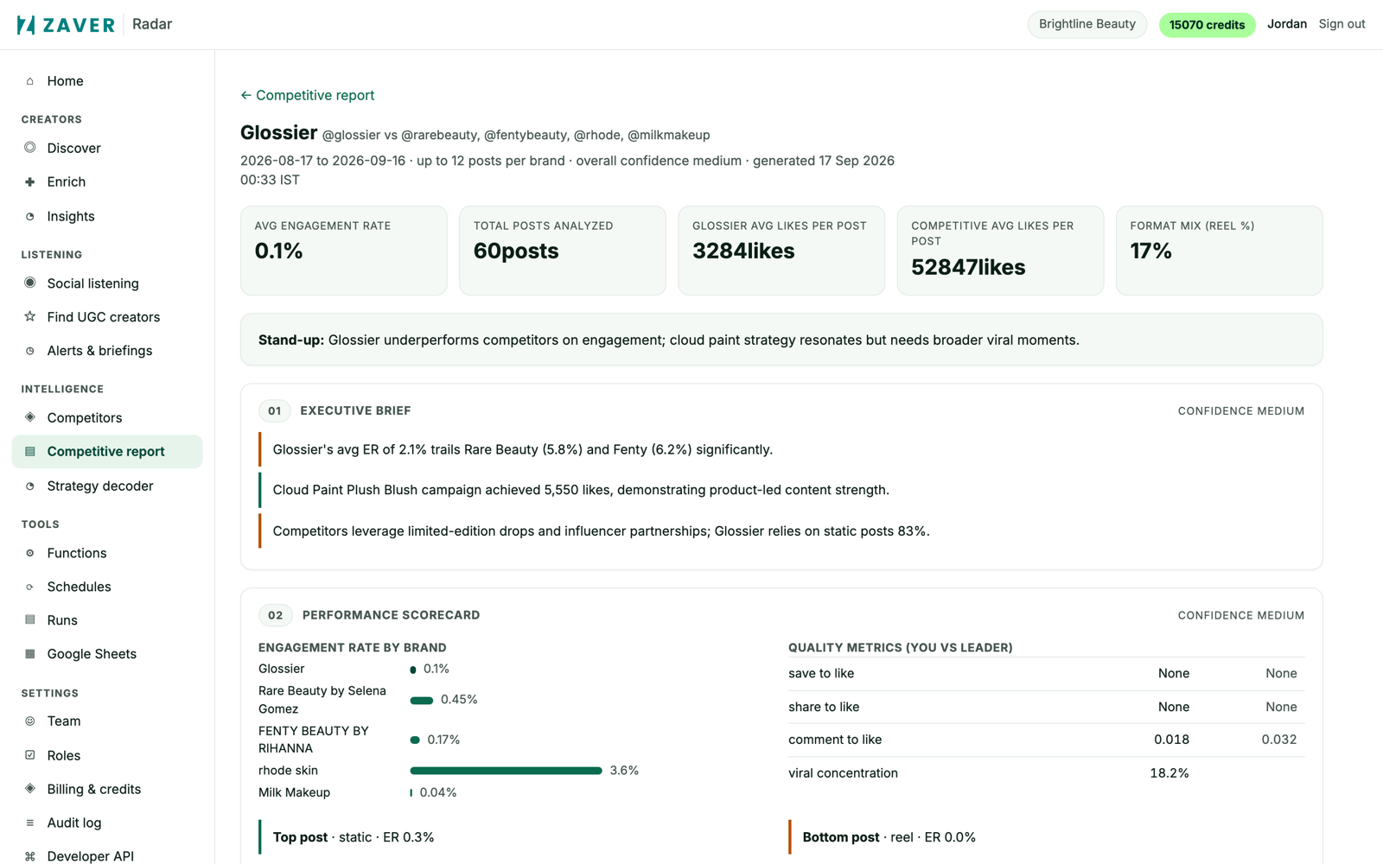
Task: Navigate to Audit log
Action: (x=107, y=823)
